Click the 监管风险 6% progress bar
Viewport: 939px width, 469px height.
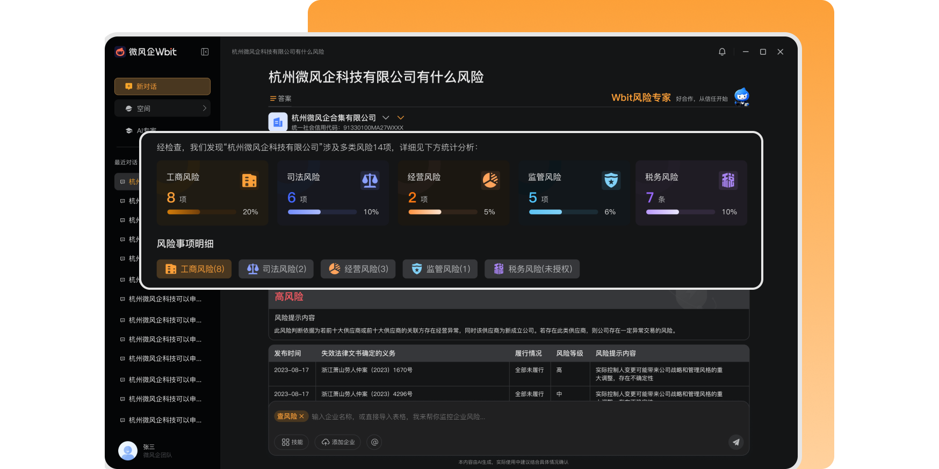(564, 212)
